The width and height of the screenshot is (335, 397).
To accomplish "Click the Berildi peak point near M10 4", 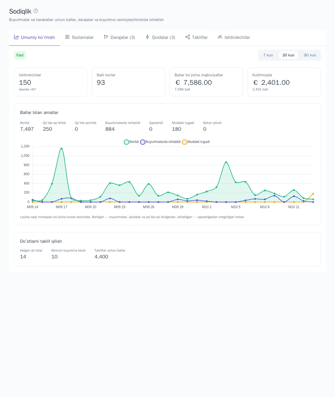I will (226, 162).
